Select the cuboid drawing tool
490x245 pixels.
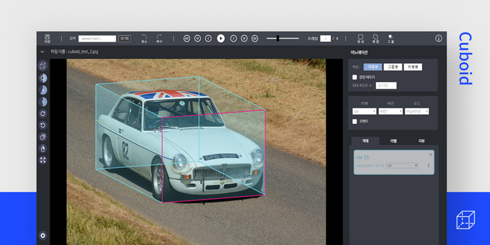coord(43,66)
